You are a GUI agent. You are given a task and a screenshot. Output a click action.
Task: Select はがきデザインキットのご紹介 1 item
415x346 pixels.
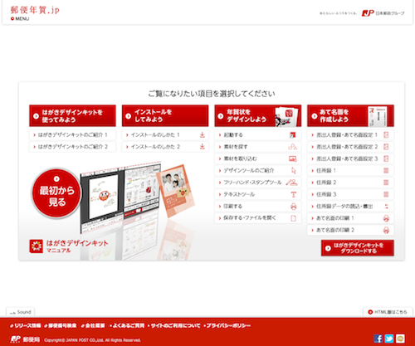(x=72, y=135)
